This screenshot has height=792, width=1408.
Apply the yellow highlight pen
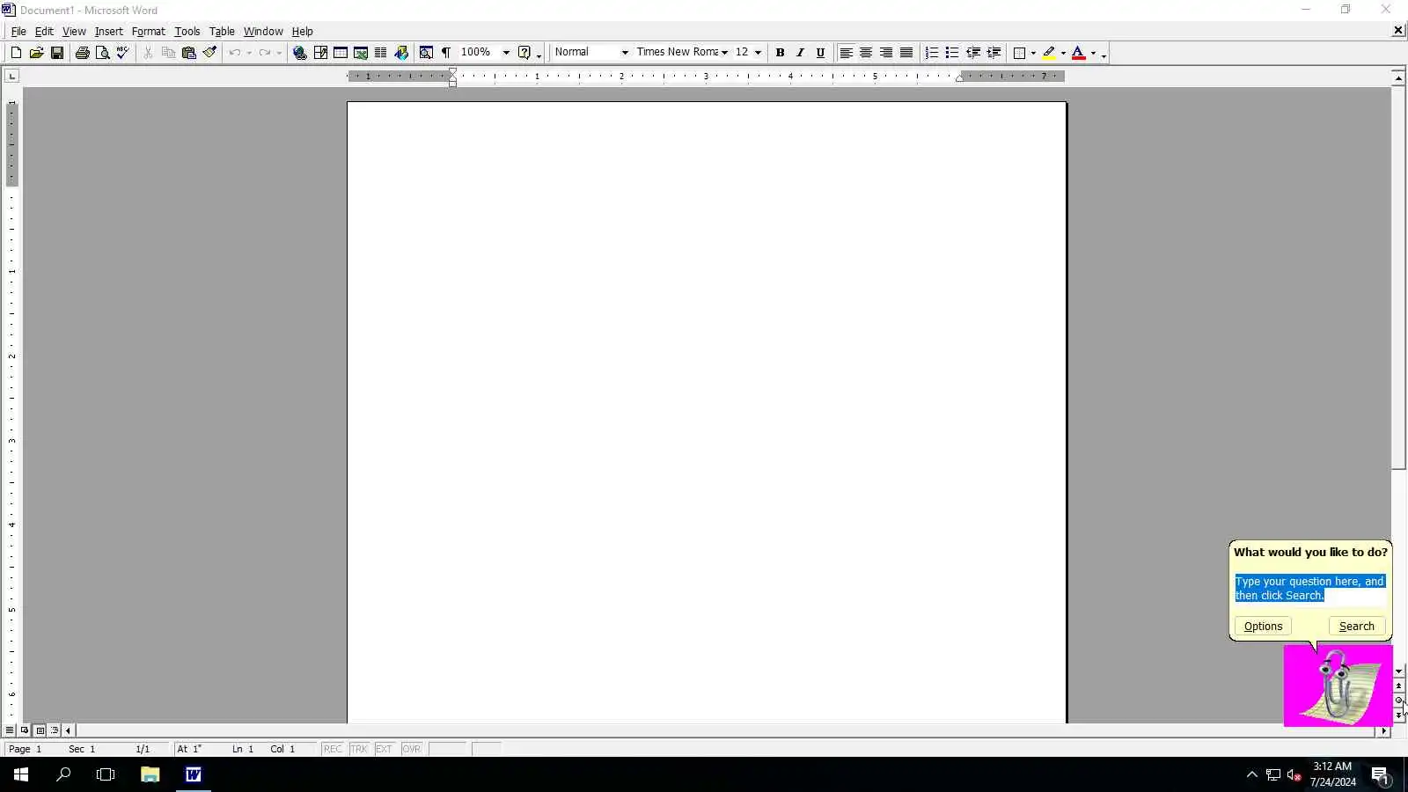pos(1049,53)
